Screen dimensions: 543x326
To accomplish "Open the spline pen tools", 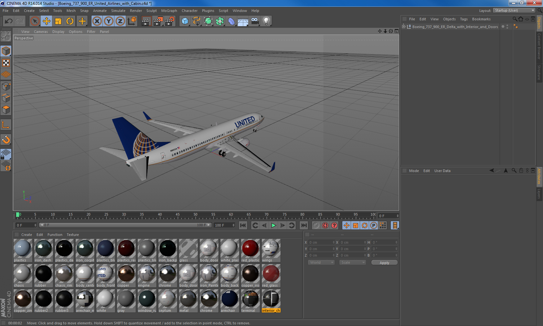I will [197, 21].
